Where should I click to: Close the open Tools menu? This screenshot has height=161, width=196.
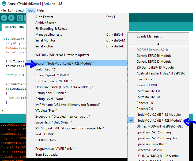pyautogui.click(x=31, y=10)
